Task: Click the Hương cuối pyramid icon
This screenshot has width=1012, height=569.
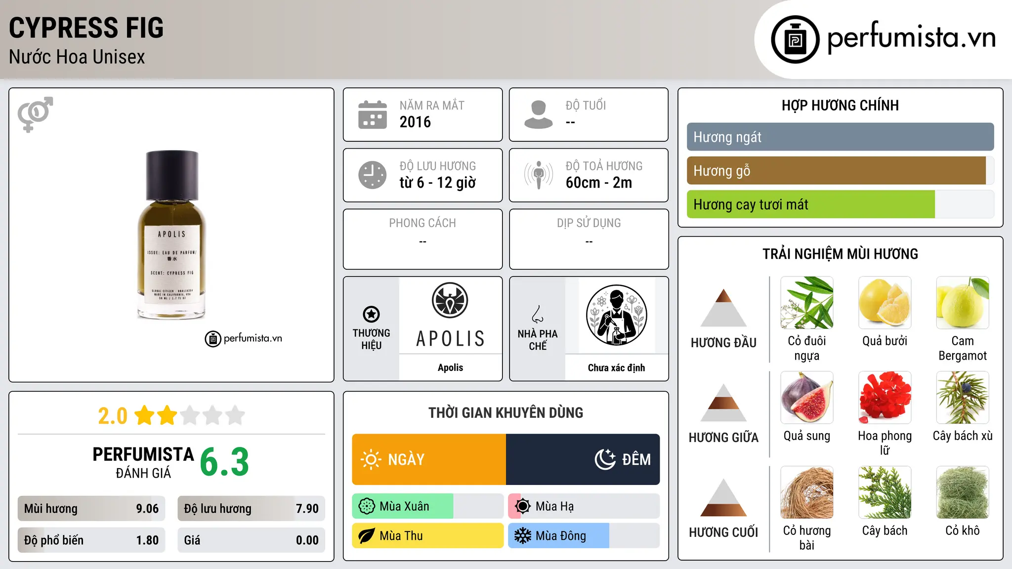Action: [x=723, y=497]
